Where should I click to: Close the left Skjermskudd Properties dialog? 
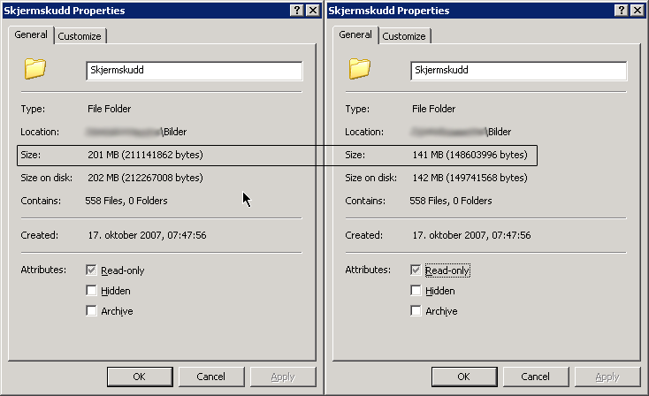point(313,11)
